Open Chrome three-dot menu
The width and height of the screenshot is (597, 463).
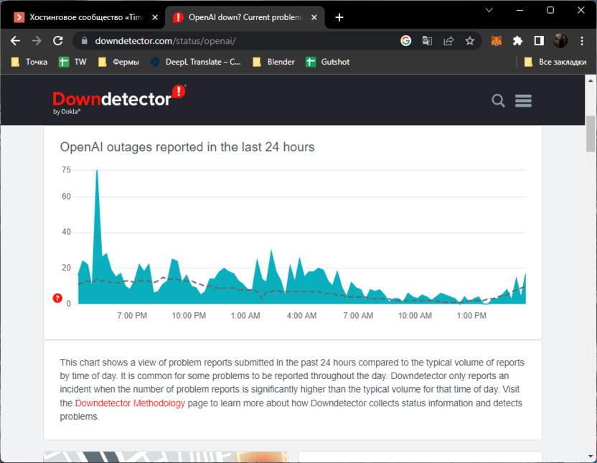tap(582, 41)
